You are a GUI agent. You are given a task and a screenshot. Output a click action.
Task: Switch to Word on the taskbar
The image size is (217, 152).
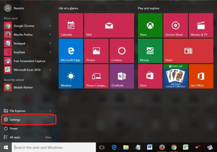[x=150, y=147]
